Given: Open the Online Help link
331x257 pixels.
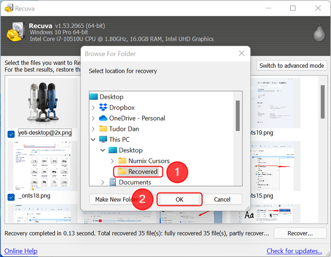Looking at the screenshot, I should point(21,251).
